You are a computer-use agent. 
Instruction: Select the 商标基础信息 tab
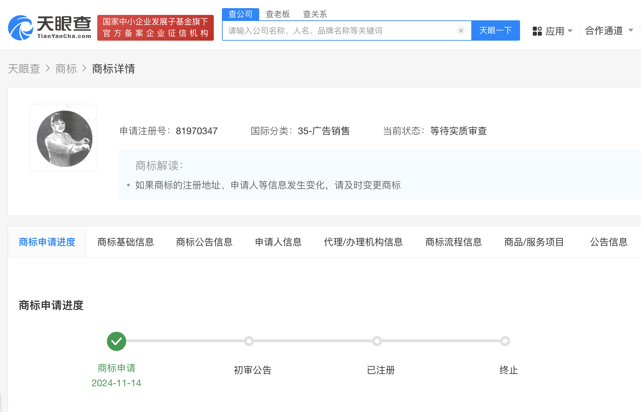[x=126, y=242]
